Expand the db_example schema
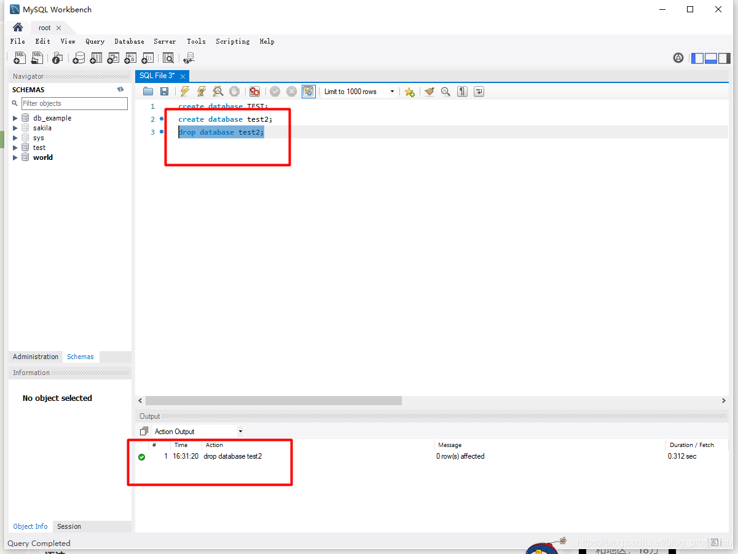Screen dimensions: 738x554 click(15, 118)
